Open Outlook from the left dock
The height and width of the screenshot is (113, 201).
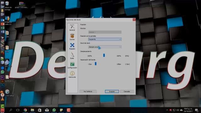pyautogui.click(x=3, y=20)
